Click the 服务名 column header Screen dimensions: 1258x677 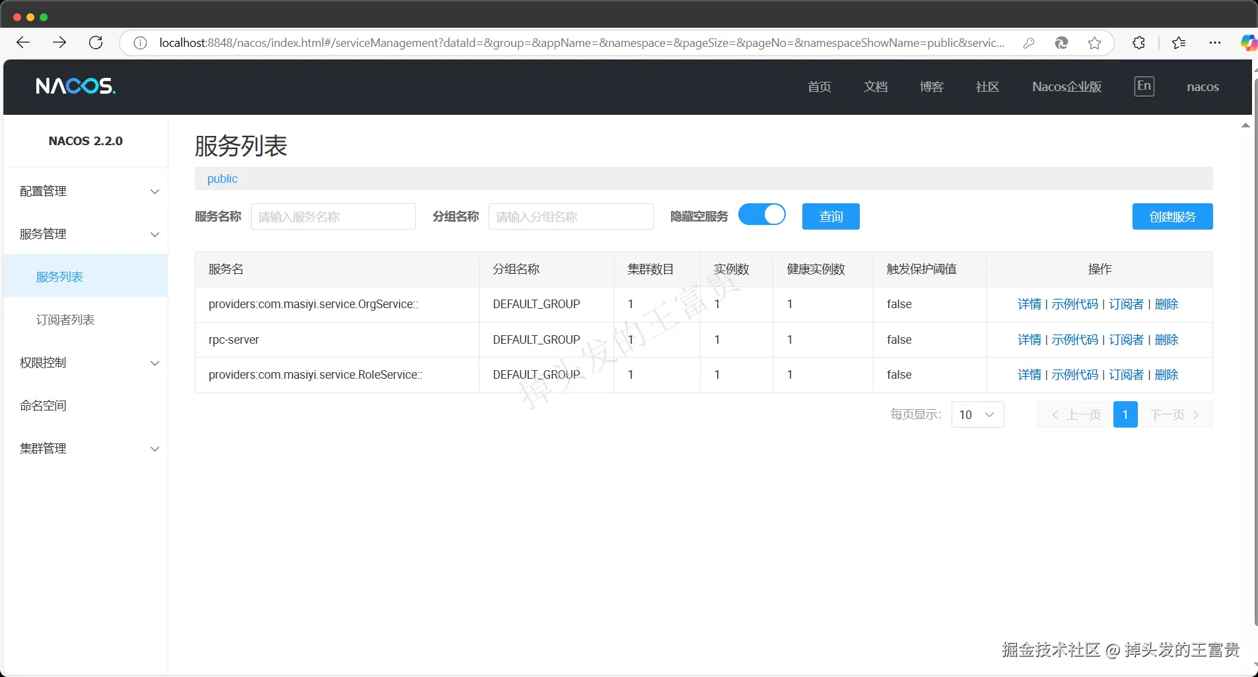click(x=226, y=269)
